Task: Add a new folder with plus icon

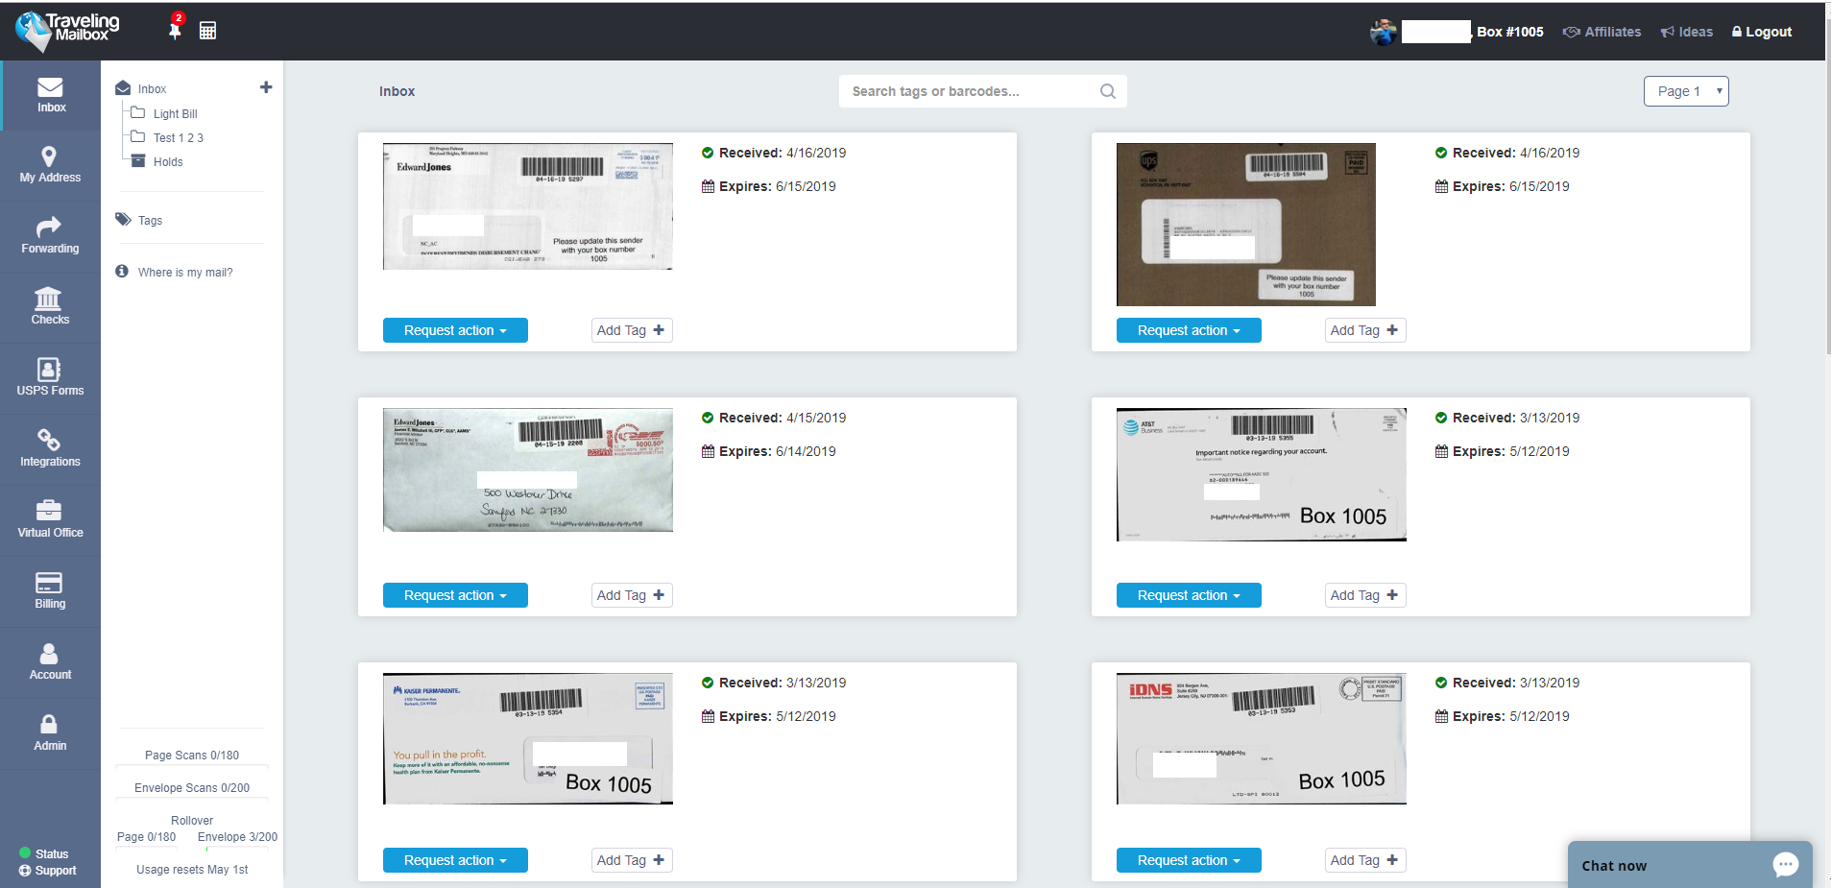Action: (x=266, y=87)
